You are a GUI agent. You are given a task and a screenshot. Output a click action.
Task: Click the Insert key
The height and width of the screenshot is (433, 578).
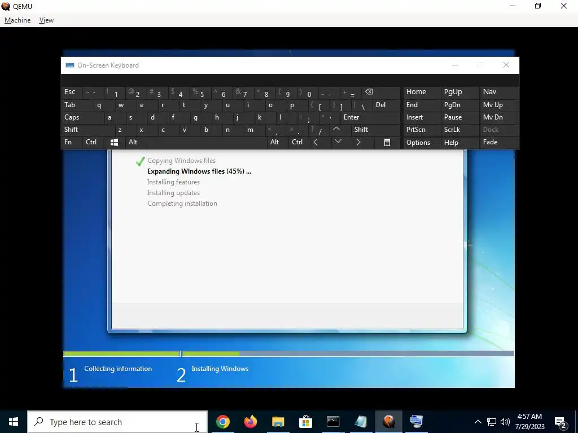pyautogui.click(x=422, y=117)
